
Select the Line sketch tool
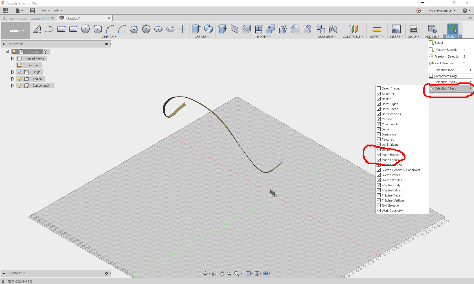point(49,29)
